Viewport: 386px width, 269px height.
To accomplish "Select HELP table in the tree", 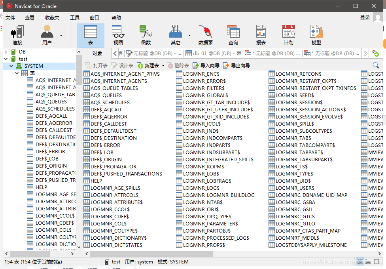I will click(42, 187).
